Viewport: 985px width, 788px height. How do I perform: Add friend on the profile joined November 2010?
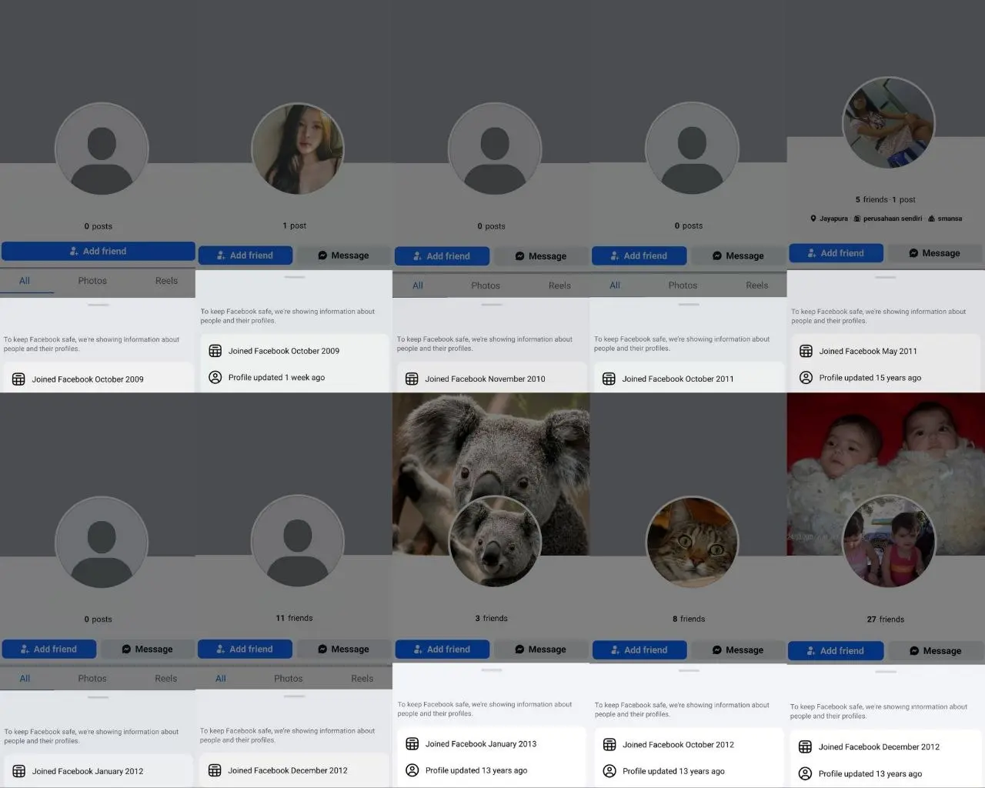click(442, 256)
